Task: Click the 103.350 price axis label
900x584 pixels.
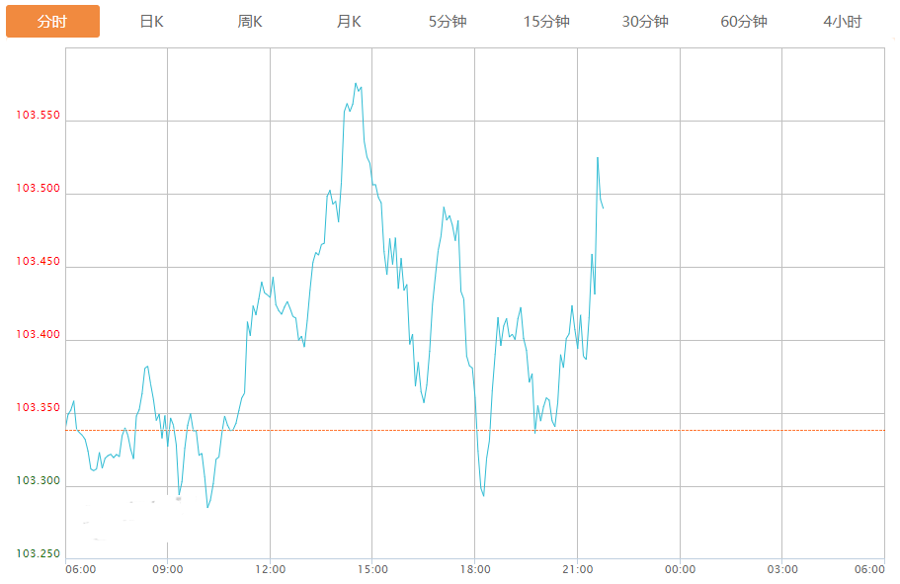Action: pos(38,408)
